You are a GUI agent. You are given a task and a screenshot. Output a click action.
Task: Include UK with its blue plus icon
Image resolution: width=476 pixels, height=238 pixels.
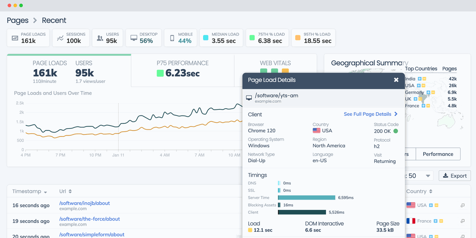[x=415, y=99]
